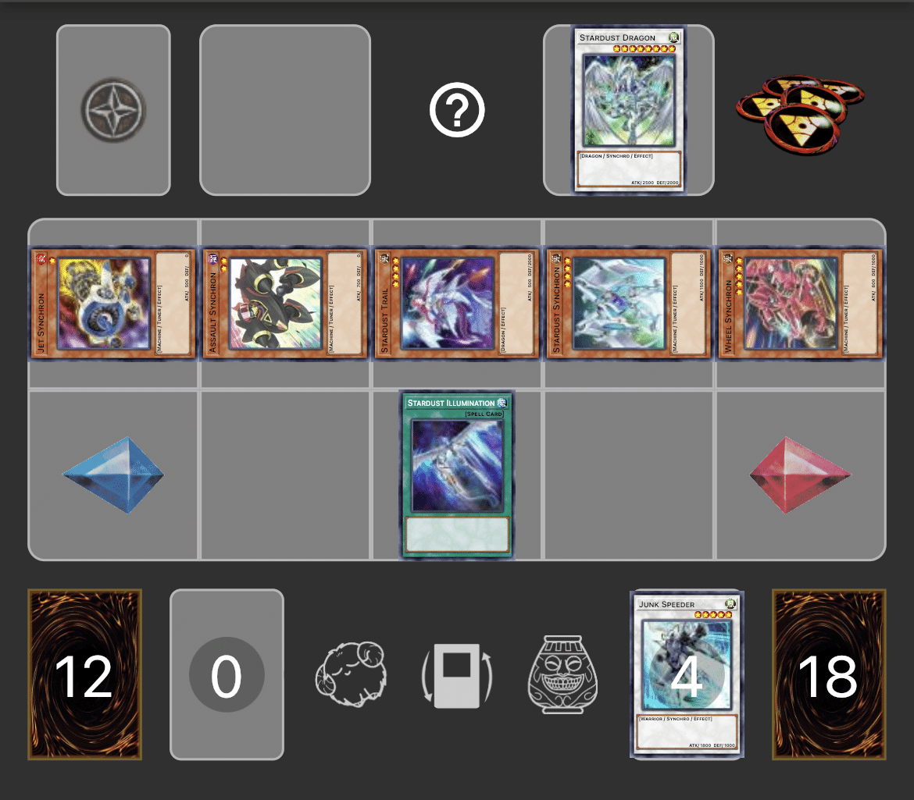Click the question mark help icon
Image resolution: width=914 pixels, height=800 pixels.
[x=457, y=110]
